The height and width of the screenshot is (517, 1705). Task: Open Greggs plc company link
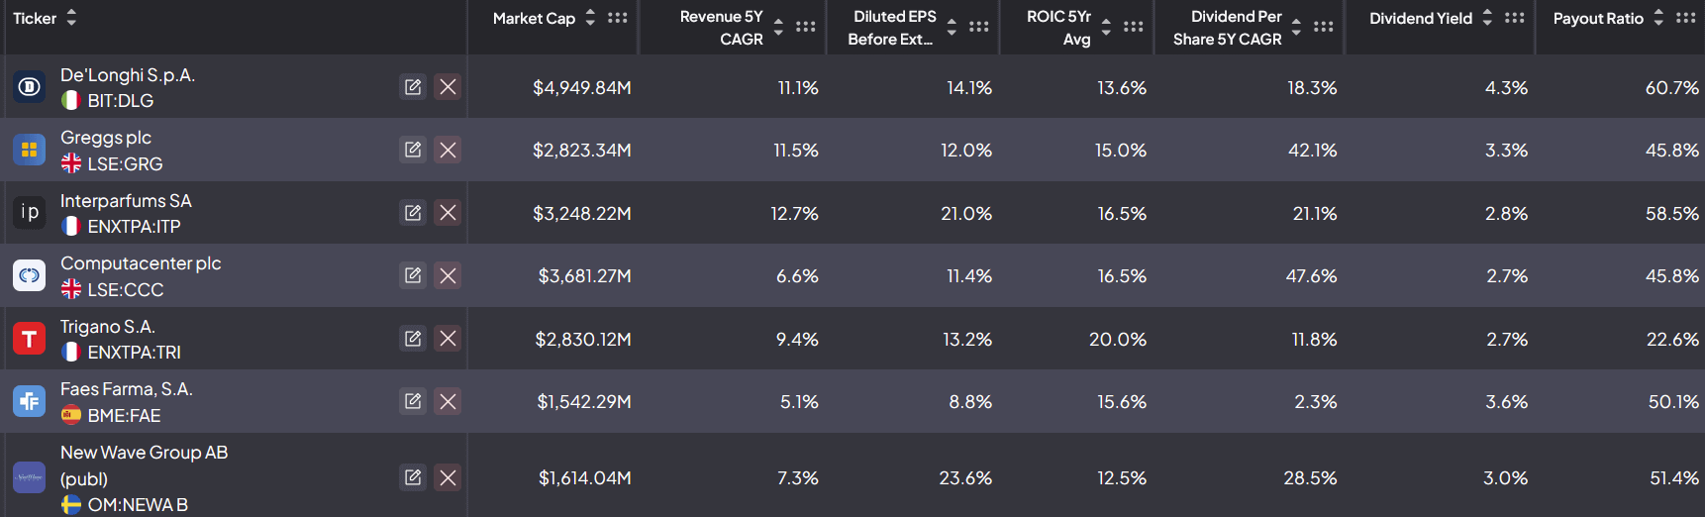click(x=106, y=138)
